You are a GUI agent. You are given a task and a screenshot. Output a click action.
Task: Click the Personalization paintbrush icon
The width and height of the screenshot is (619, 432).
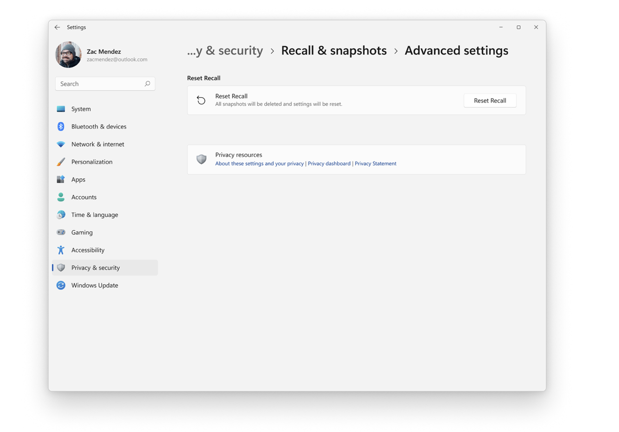pos(61,162)
